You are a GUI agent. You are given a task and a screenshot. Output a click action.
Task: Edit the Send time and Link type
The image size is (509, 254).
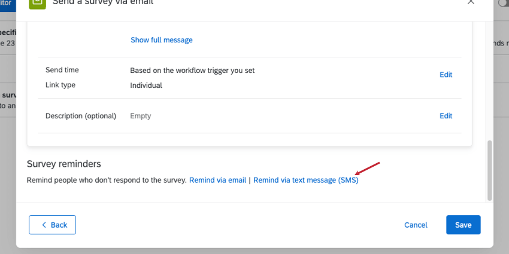446,75
